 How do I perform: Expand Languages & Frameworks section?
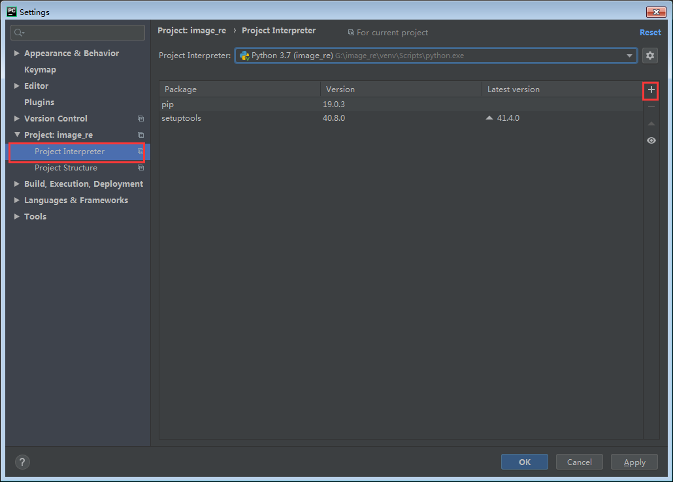tap(17, 200)
